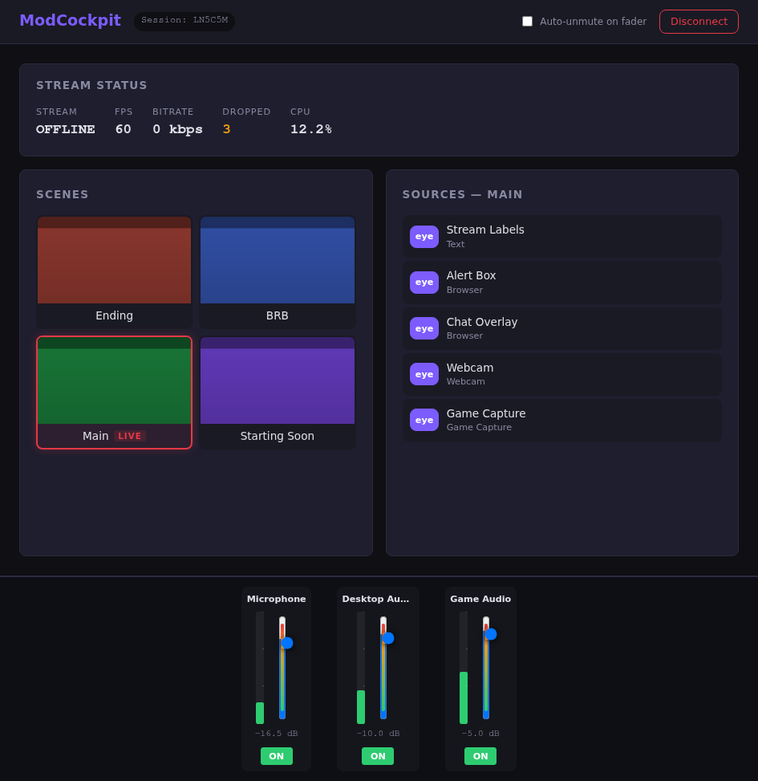Toggle visibility of Alert Box source
758x781 pixels.
424,283
